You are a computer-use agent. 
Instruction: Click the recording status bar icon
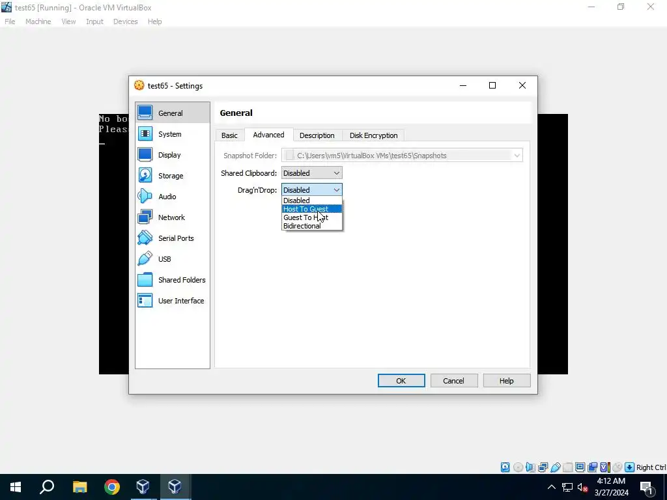click(592, 467)
